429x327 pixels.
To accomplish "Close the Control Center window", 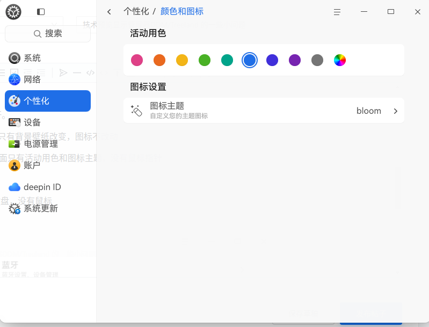I will pyautogui.click(x=418, y=12).
